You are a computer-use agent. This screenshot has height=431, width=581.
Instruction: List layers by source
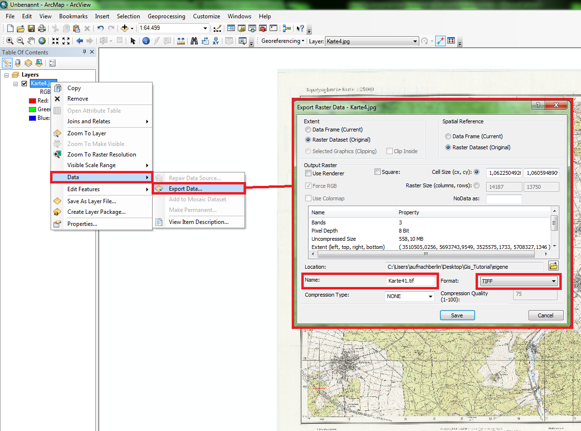(18, 63)
